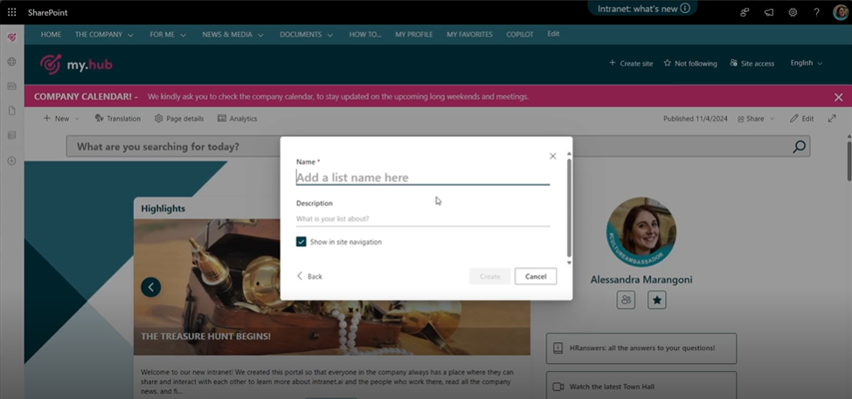This screenshot has width=852, height=399.
Task: Click the Back button in dialog
Action: (309, 276)
